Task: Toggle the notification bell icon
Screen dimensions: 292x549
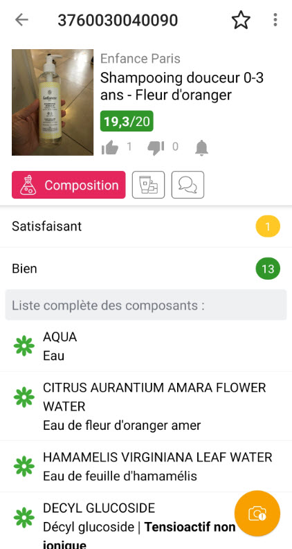Action: tap(201, 147)
